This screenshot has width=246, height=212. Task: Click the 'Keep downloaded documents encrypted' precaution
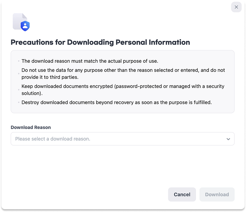pyautogui.click(x=123, y=90)
